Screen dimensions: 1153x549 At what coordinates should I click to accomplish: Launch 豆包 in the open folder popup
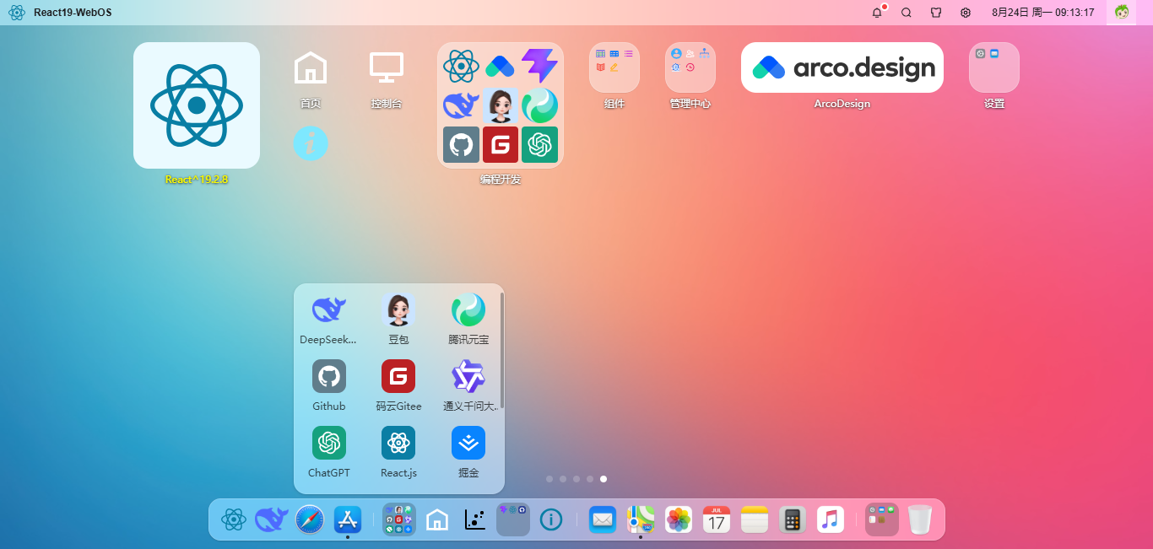(x=398, y=310)
